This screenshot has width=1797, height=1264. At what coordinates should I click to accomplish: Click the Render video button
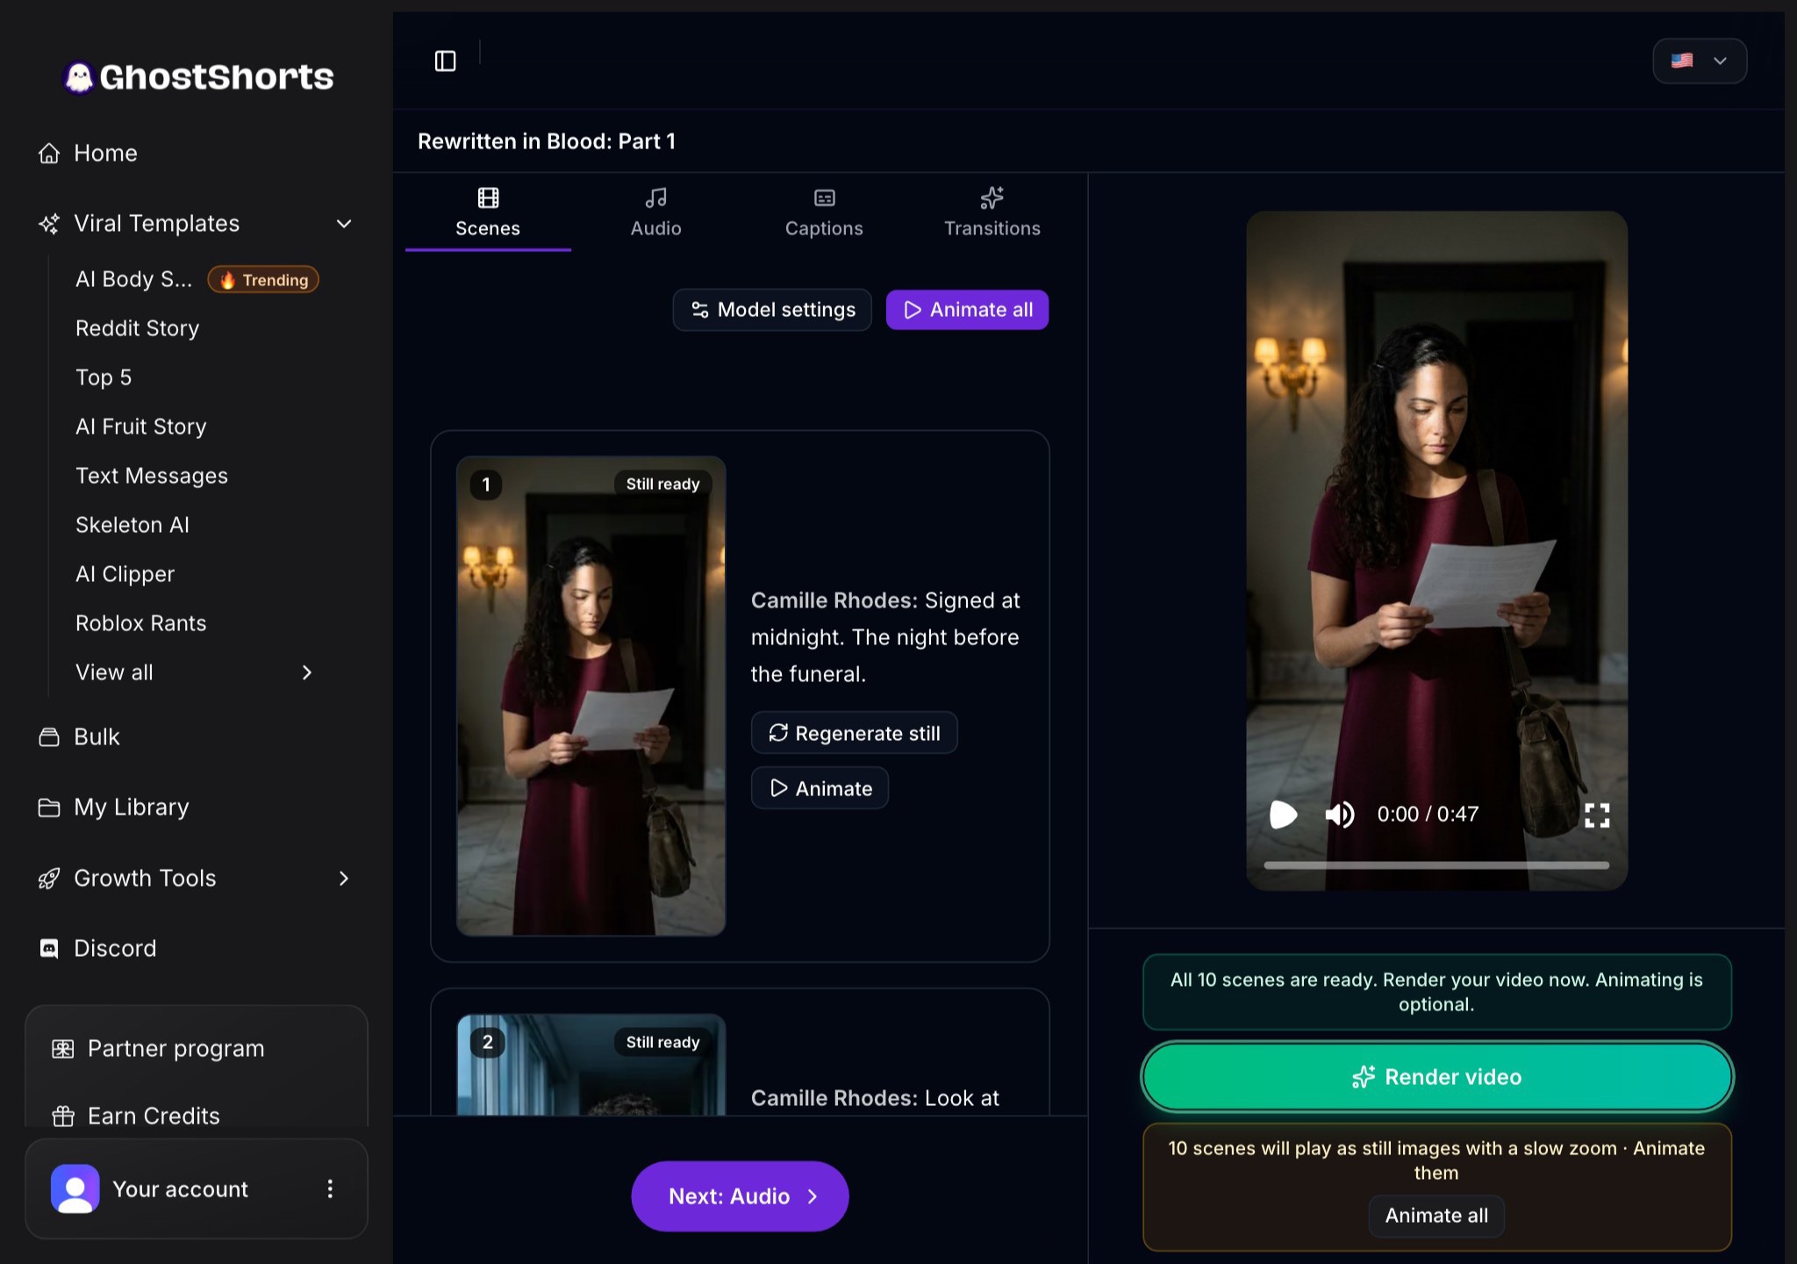(x=1436, y=1077)
